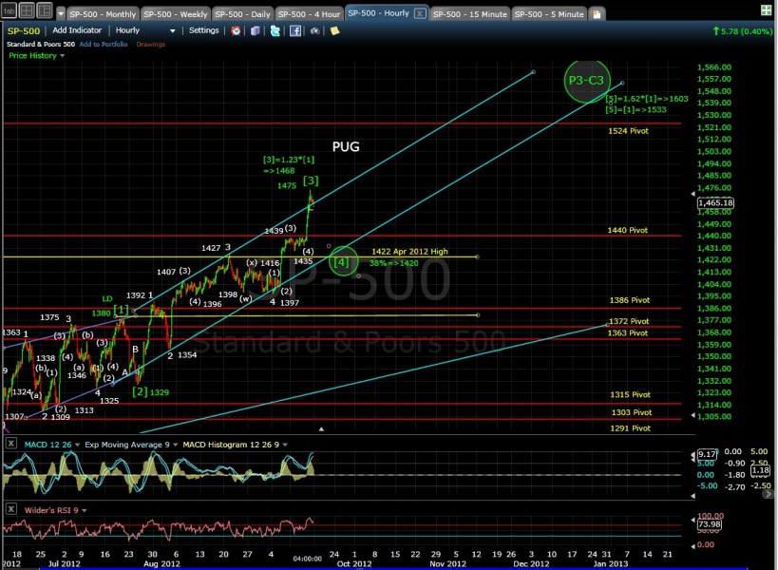Click the purple document copy icon
This screenshot has height=570, width=778.
[x=255, y=30]
